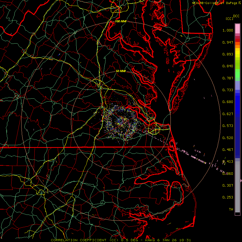Select the 0.840 legend value
This screenshot has width=242, height=242.
[228, 66]
